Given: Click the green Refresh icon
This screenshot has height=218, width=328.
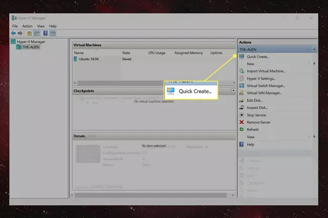Looking at the screenshot, I should pyautogui.click(x=242, y=129).
